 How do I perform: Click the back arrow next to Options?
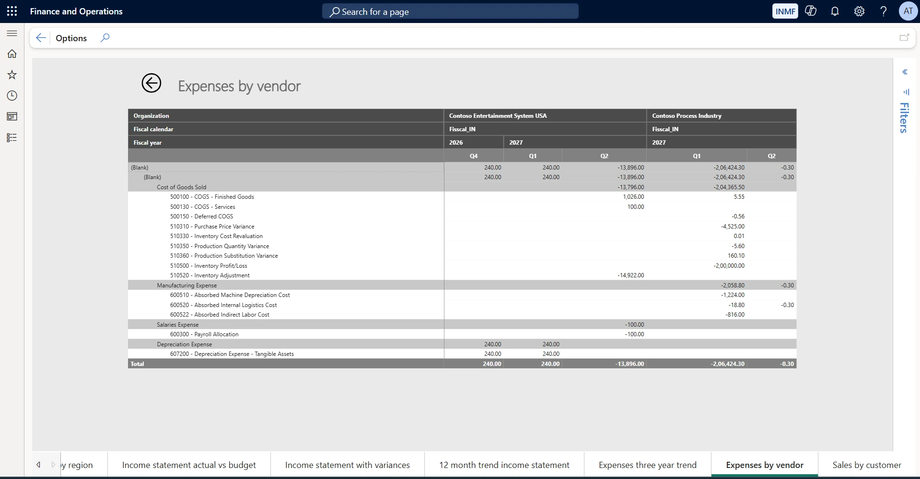(41, 38)
